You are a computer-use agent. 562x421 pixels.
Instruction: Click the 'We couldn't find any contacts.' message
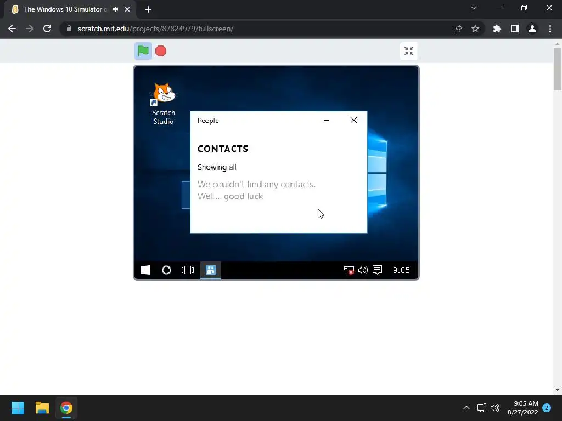[256, 184]
